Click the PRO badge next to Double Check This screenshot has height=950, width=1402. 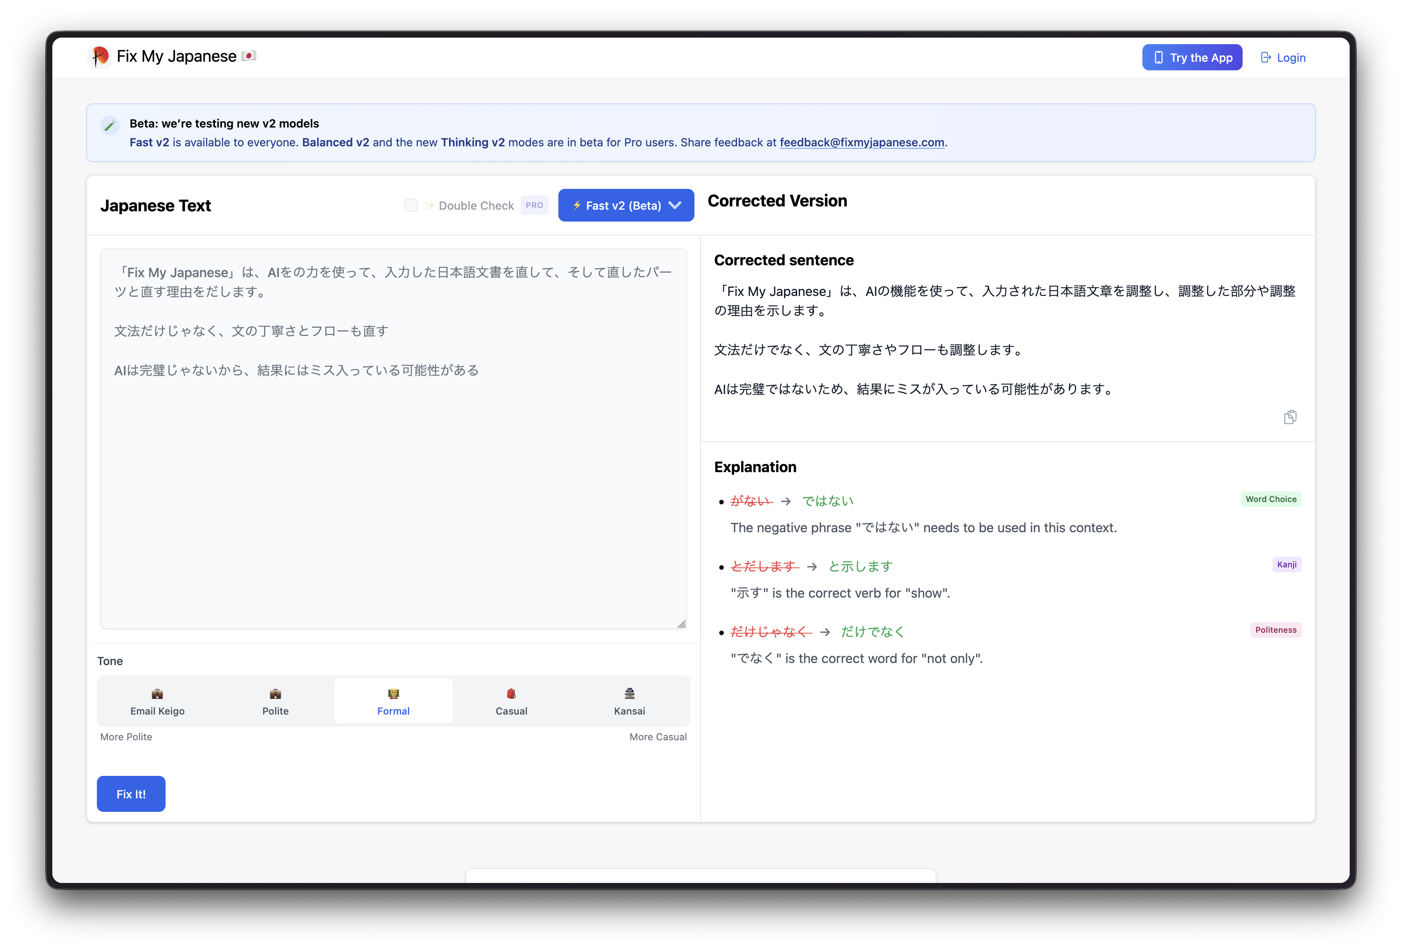point(534,205)
